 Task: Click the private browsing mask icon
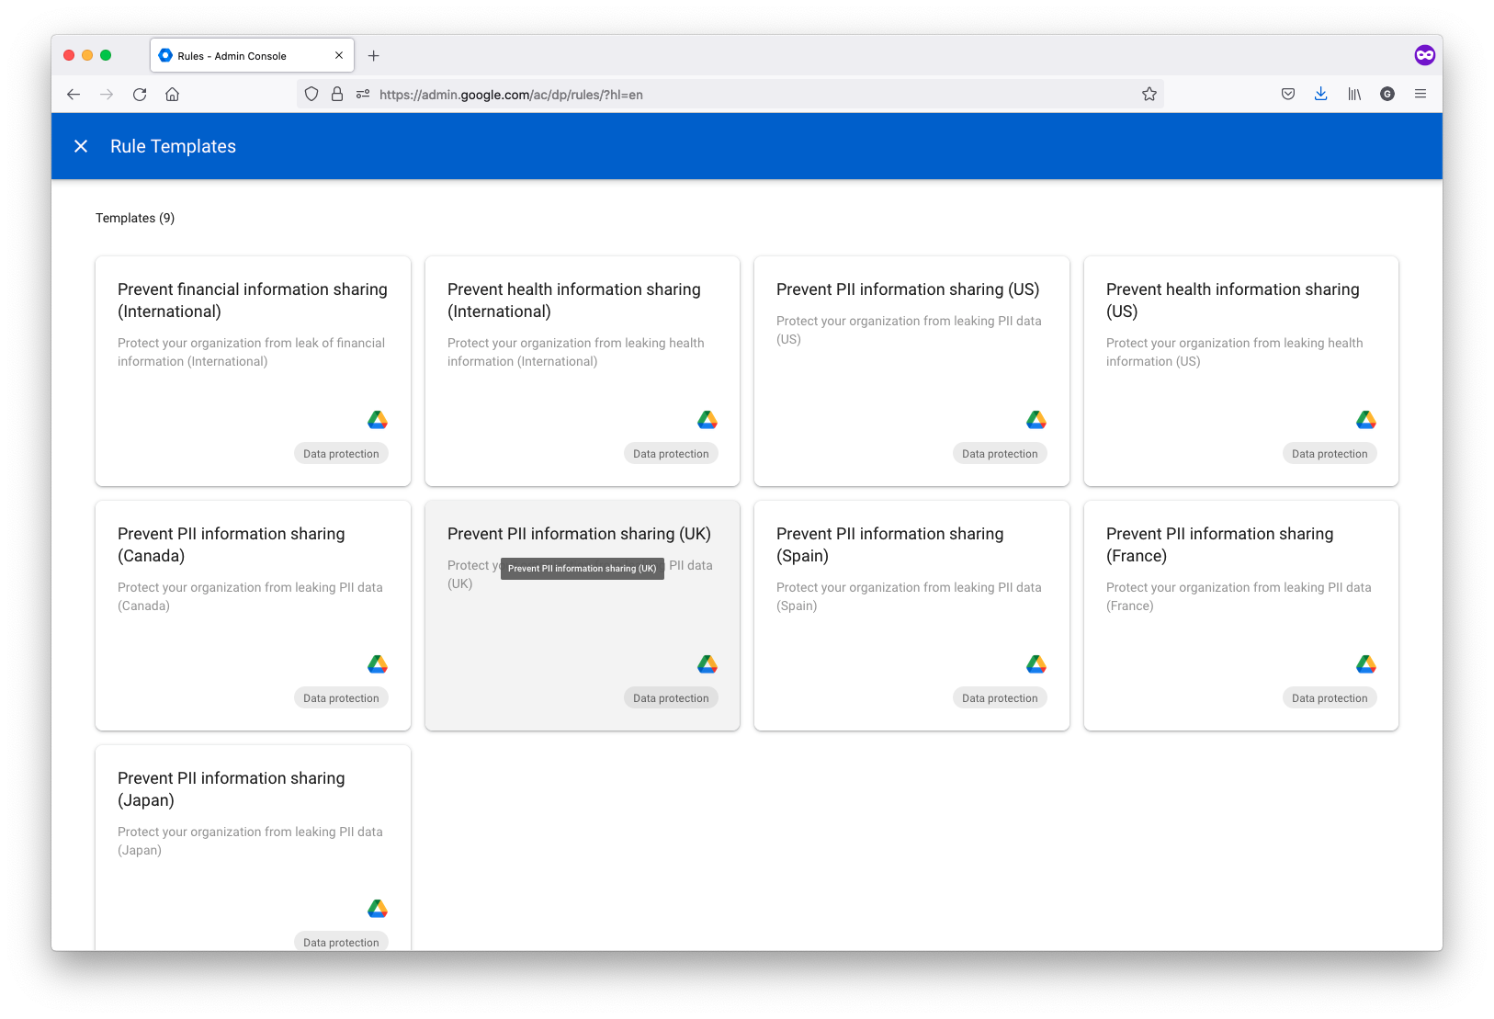tap(1424, 55)
